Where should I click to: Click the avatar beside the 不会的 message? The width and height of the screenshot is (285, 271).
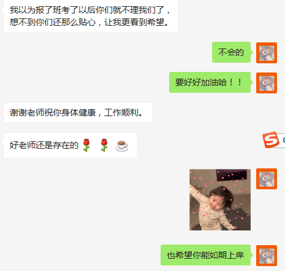[267, 53]
